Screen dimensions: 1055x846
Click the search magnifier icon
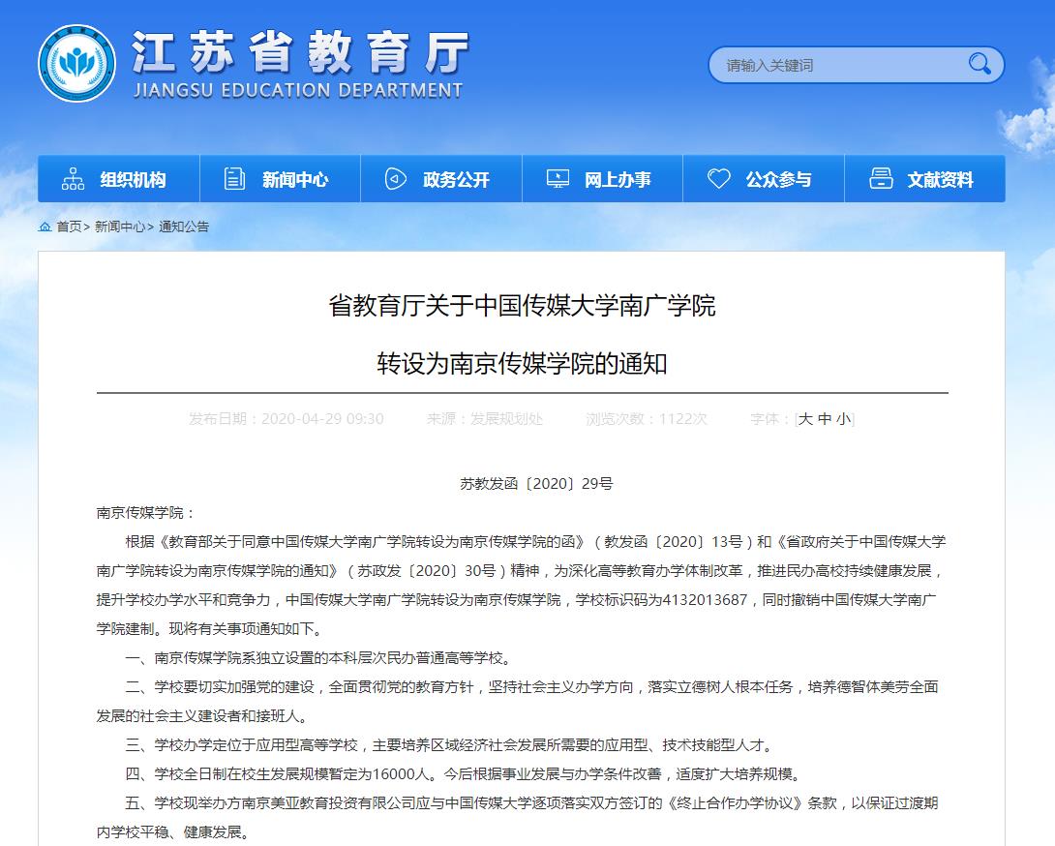[x=980, y=64]
